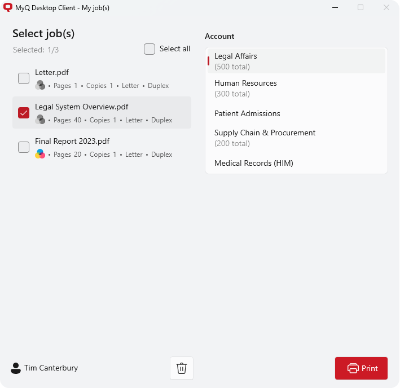The width and height of the screenshot is (400, 388).
Task: Select the Patient Admissions account
Action: click(296, 113)
